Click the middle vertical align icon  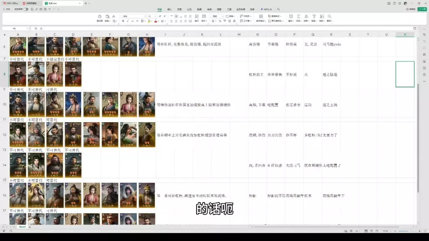(176, 16)
